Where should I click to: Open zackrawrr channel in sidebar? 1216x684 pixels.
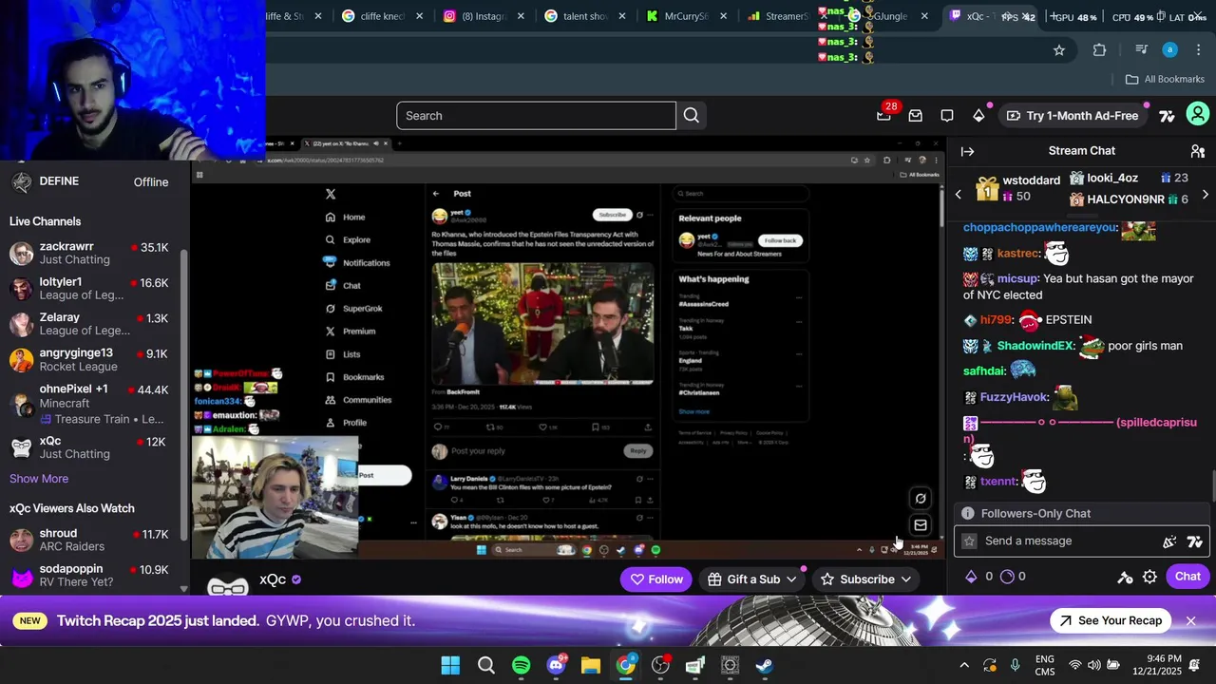(x=89, y=254)
